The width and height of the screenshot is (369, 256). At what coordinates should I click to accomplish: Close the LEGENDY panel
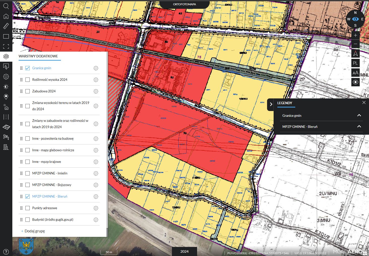364,102
